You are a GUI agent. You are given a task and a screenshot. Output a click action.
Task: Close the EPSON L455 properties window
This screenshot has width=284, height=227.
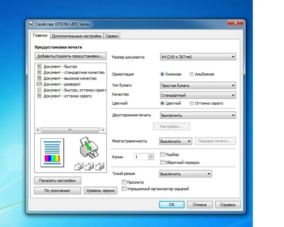[x=235, y=23]
